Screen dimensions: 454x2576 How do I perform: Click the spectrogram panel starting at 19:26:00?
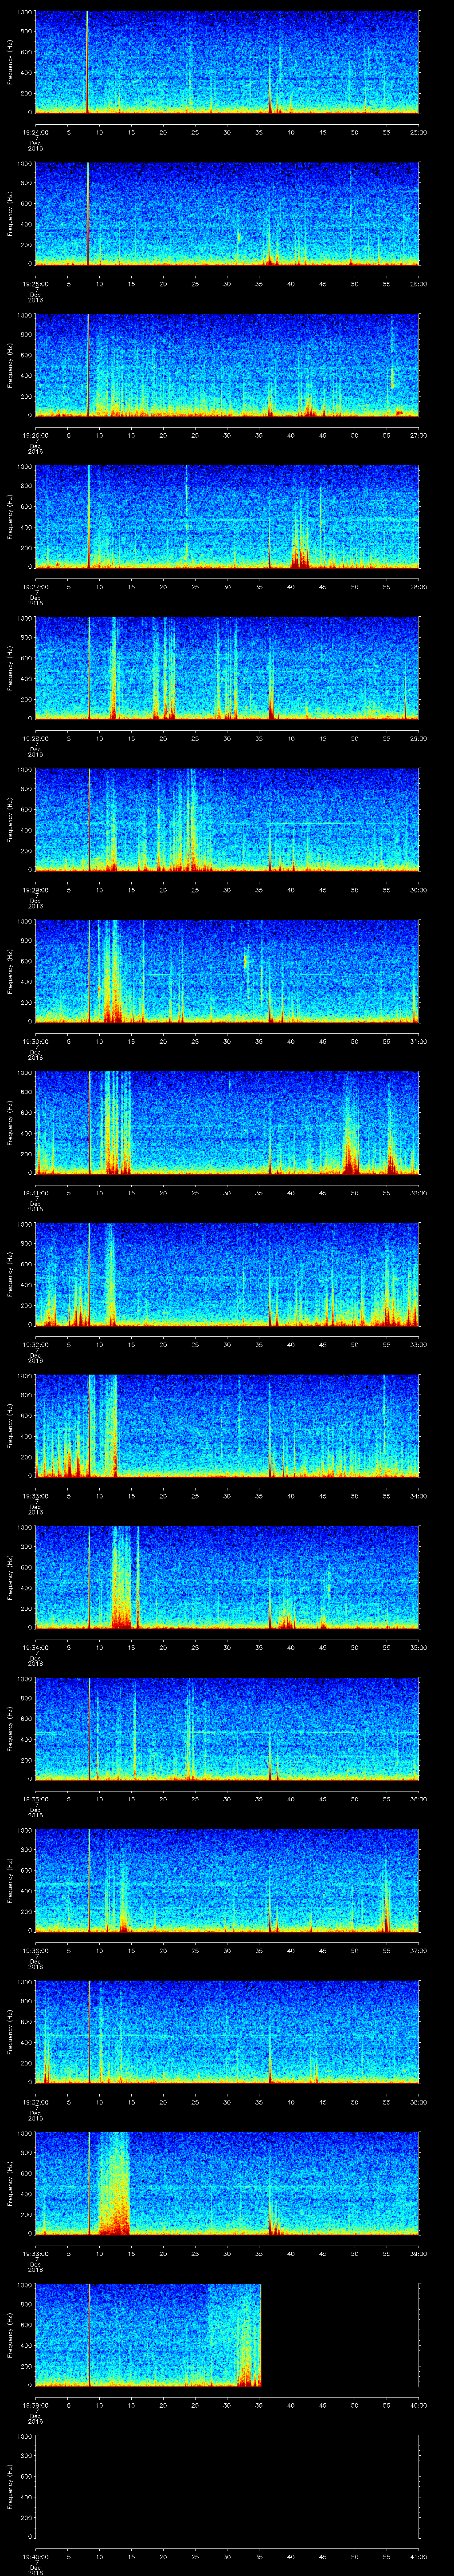[x=227, y=365]
